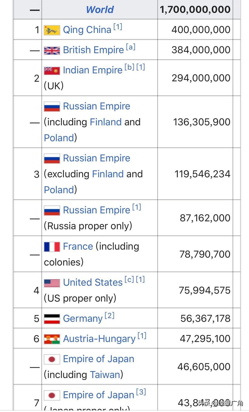Viewport: 249px width, 412px height.
Task: Click the Germany link
Action: click(83, 318)
